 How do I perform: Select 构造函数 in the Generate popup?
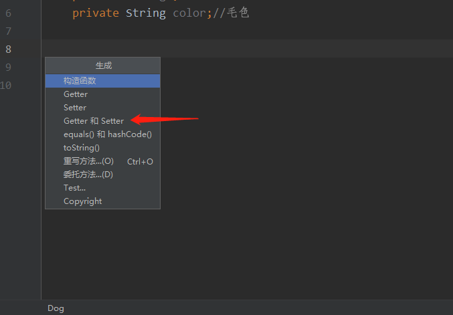[80, 81]
